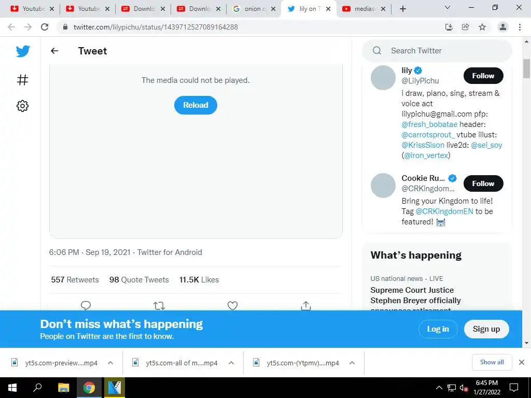
Task: Open the @carrotsprout_ link
Action: [x=428, y=135]
